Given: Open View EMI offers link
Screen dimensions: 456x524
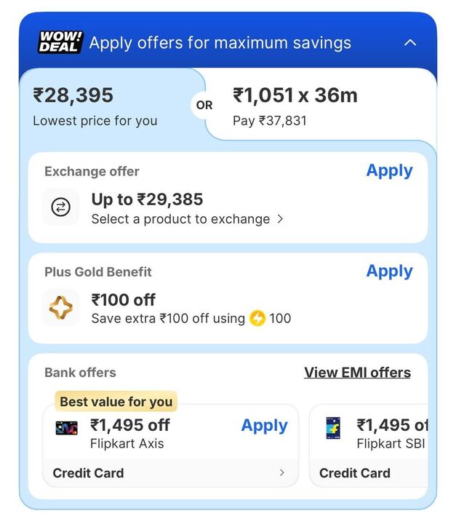Looking at the screenshot, I should coord(357,373).
